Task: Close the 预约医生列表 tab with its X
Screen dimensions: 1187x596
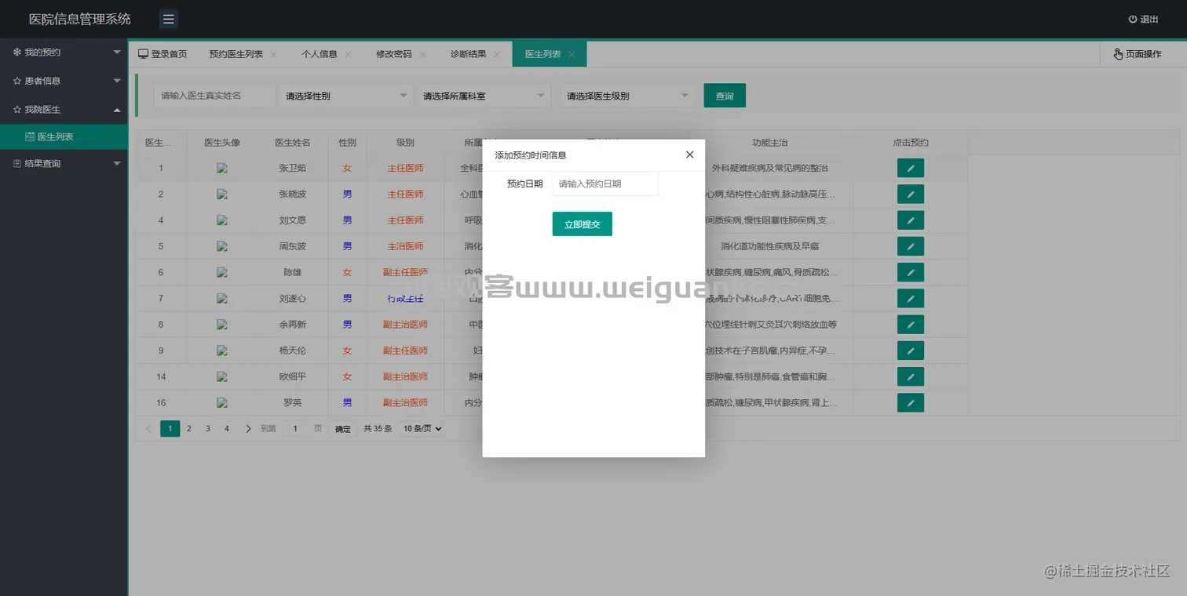Action: 273,54
